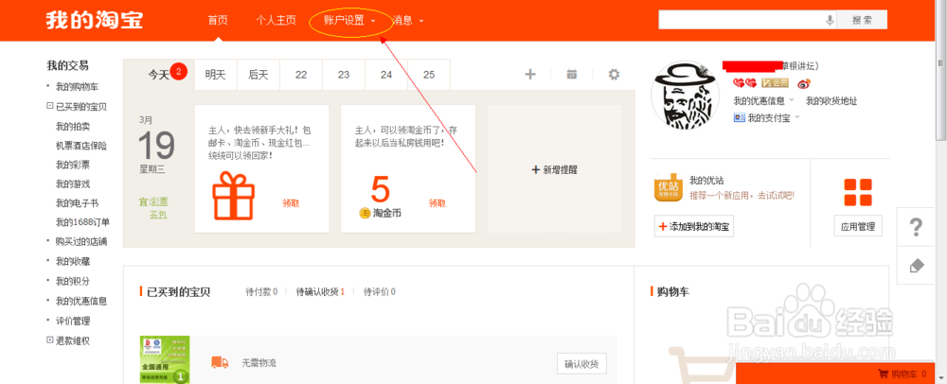
Task: Select the 23 date tab
Action: coord(344,75)
